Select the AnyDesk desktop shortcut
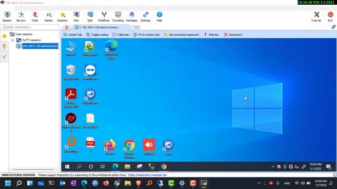Image resolution: width=337 pixels, height=189 pixels. pos(149,147)
